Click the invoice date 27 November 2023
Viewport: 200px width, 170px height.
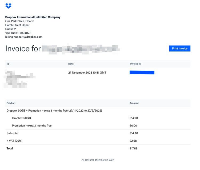click(87, 73)
